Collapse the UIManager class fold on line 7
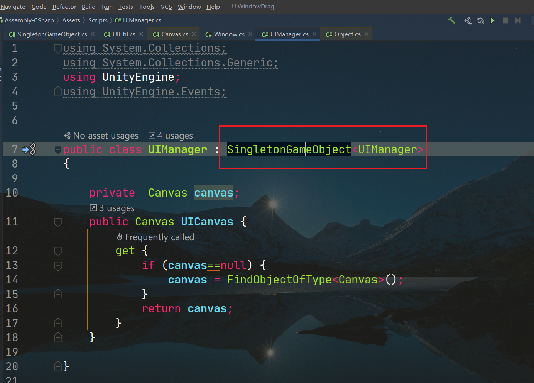Screen dimensions: 534x383 (58, 150)
